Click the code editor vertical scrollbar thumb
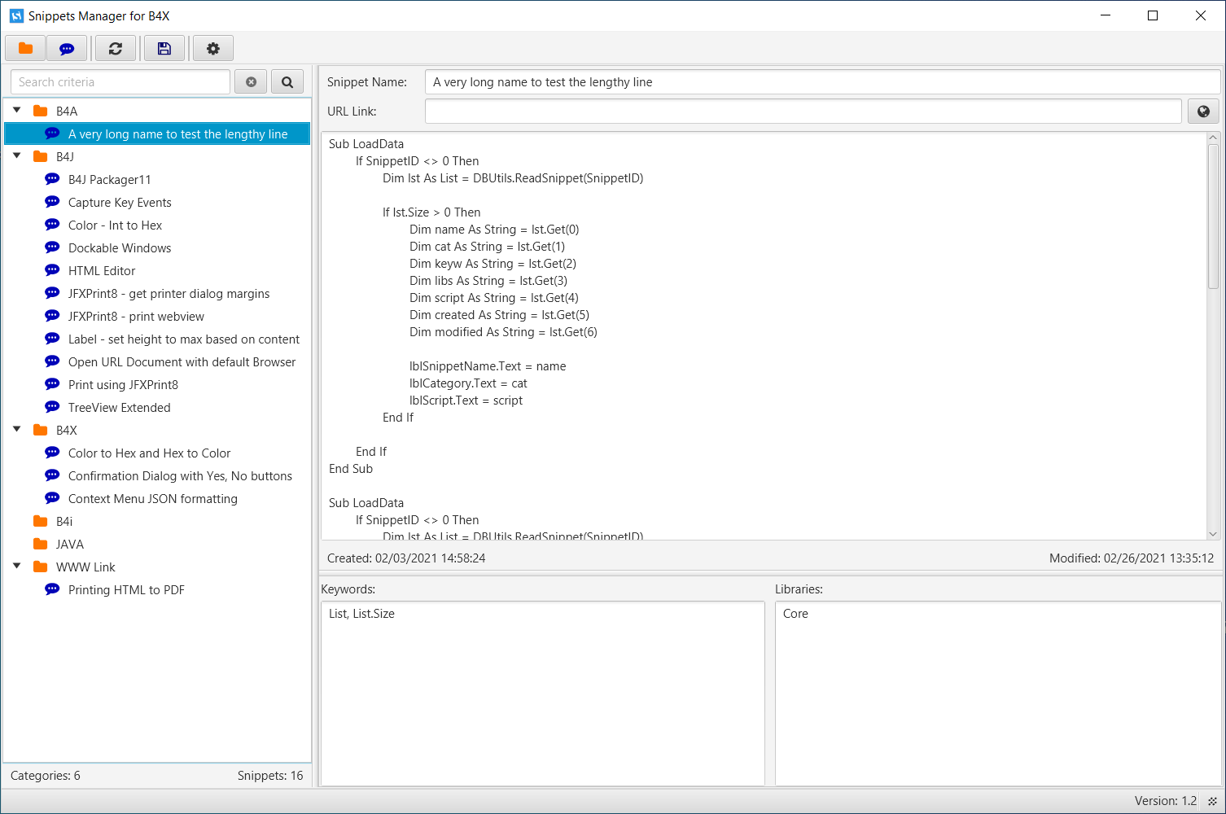The height and width of the screenshot is (814, 1226). [1213, 217]
